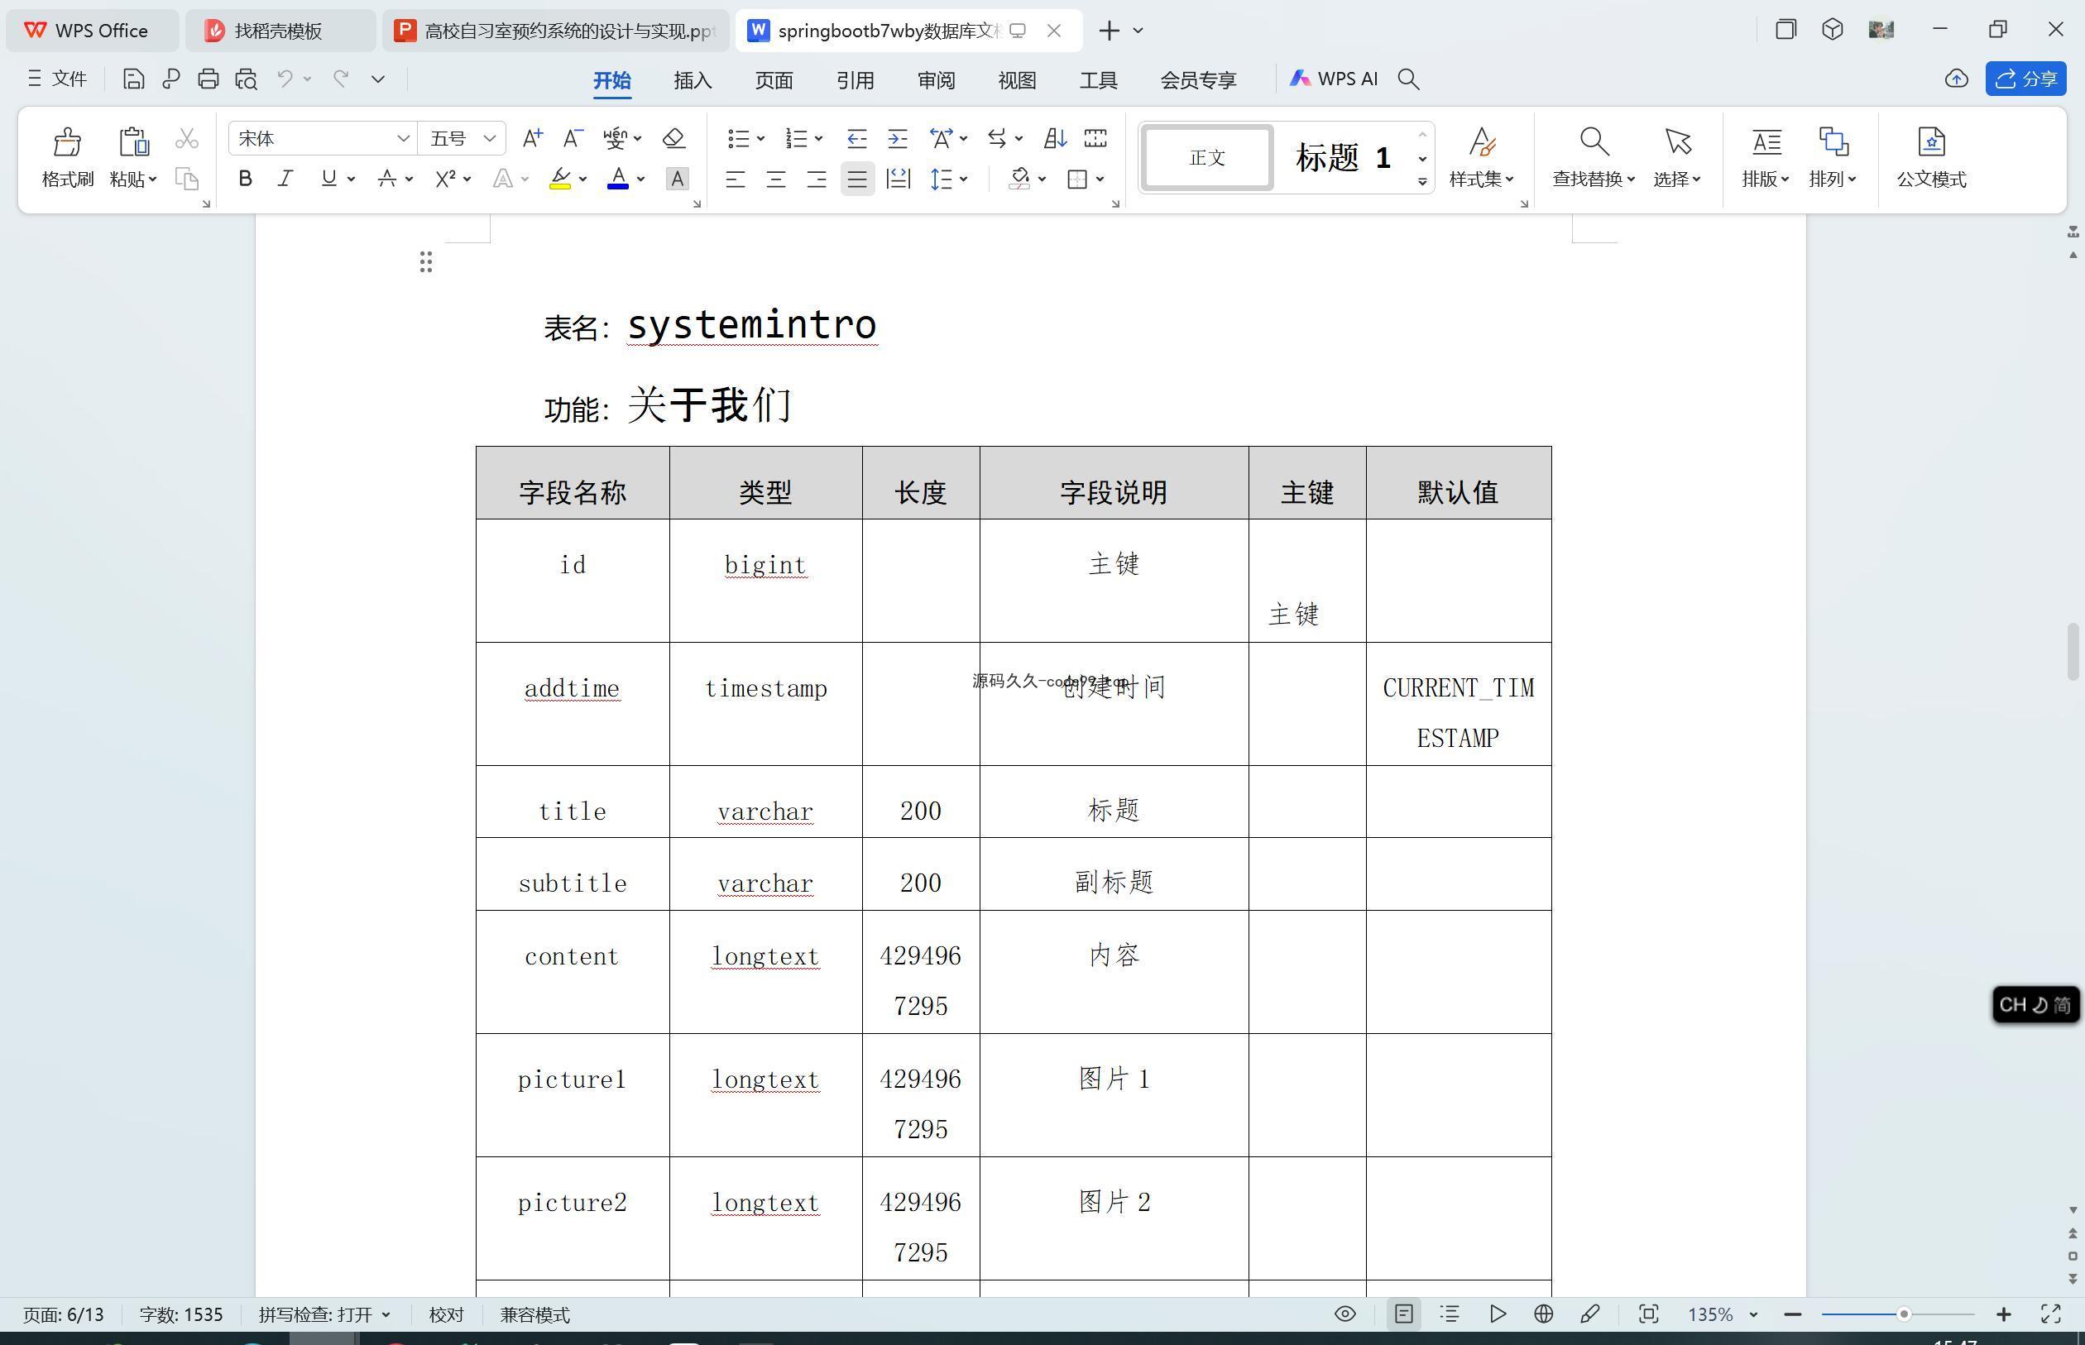Toggle Bold formatting

click(246, 179)
